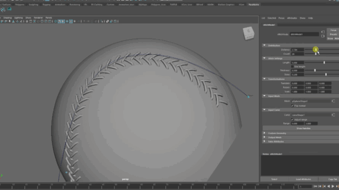This screenshot has width=339, height=190.
Task: Toggle the Flip normal checkbox
Action: coord(292,106)
